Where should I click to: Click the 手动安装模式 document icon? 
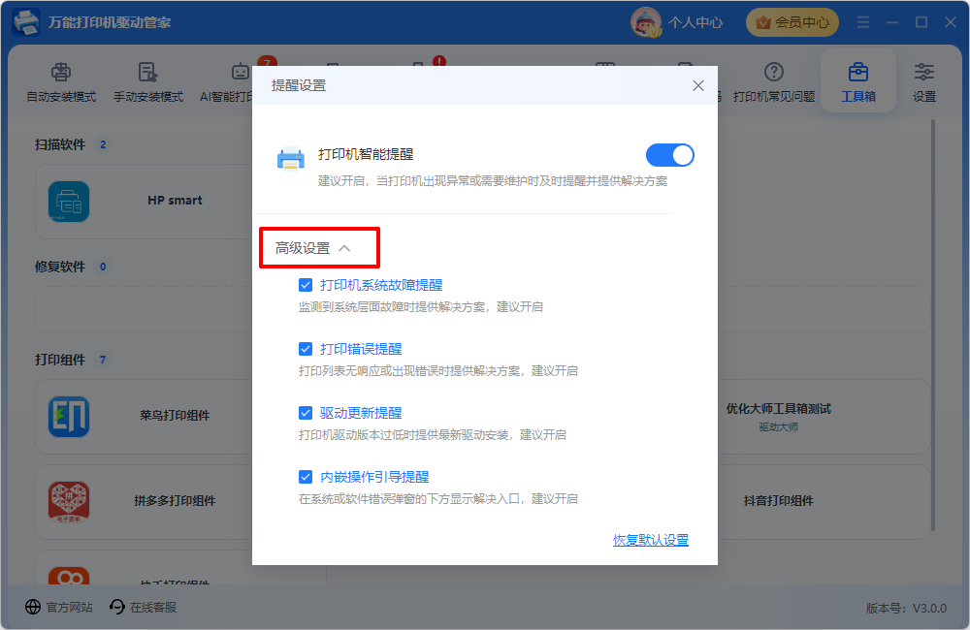click(147, 72)
